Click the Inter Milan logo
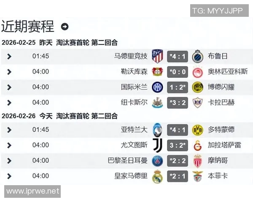The image size is (253, 202). 158,87
